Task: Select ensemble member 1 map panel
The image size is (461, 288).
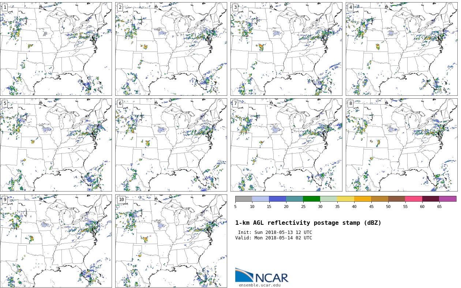Action: (x=56, y=49)
